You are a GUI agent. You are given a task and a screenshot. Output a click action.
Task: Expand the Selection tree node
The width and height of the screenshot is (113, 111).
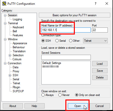(10, 55)
